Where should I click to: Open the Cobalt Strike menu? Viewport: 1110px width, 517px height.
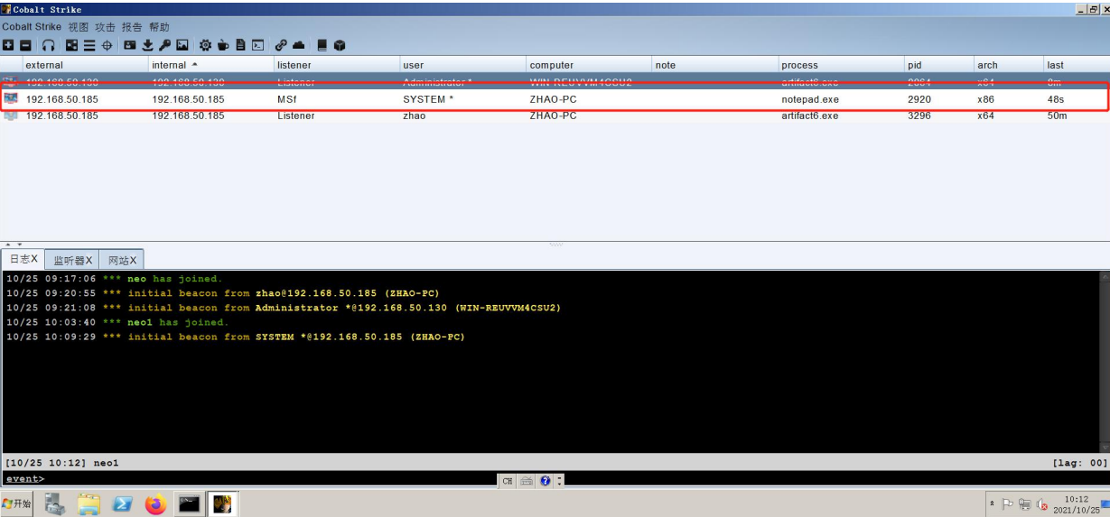[x=32, y=27]
